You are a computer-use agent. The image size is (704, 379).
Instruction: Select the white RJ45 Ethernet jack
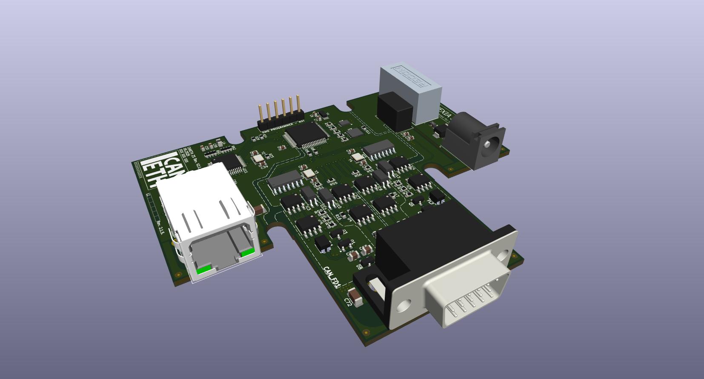209,221
